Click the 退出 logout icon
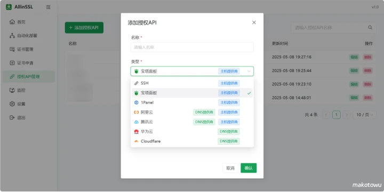Image resolution: width=384 pixels, height=192 pixels. pos(12,117)
